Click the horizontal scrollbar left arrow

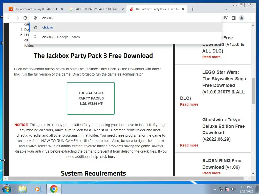coord(6,178)
